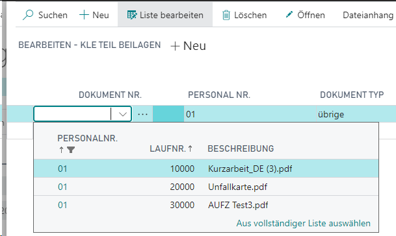The image size is (396, 236).
Task: Click the Personal Nr. cell showing 01
Action: tap(250, 114)
